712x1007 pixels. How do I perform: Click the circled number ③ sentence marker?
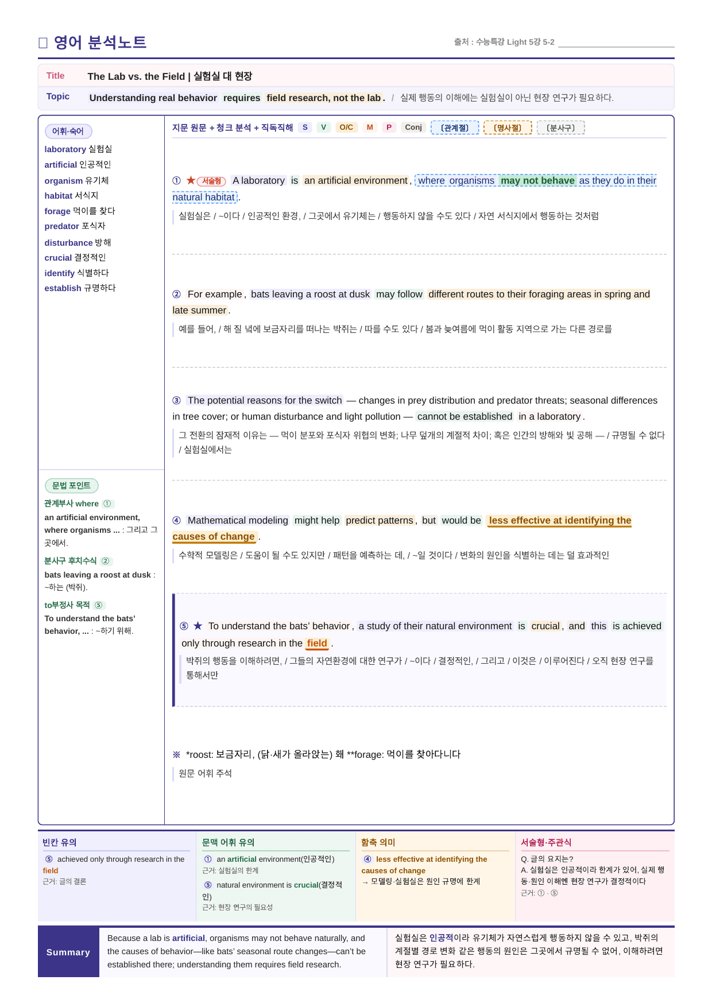coord(176,400)
